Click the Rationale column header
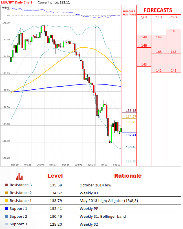Screen dimensions: 183x229 pos(128,176)
